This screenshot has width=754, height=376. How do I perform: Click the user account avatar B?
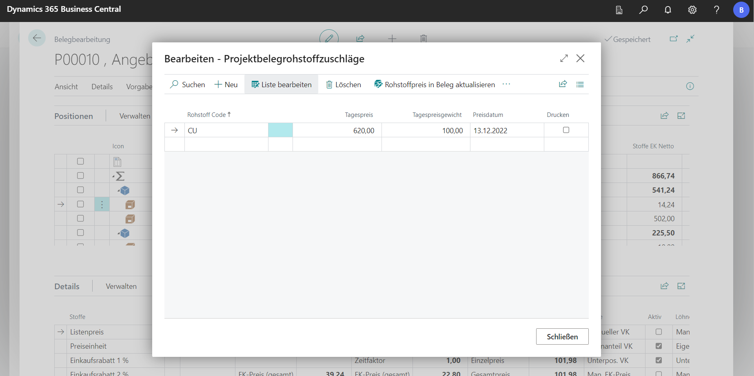[x=741, y=10]
